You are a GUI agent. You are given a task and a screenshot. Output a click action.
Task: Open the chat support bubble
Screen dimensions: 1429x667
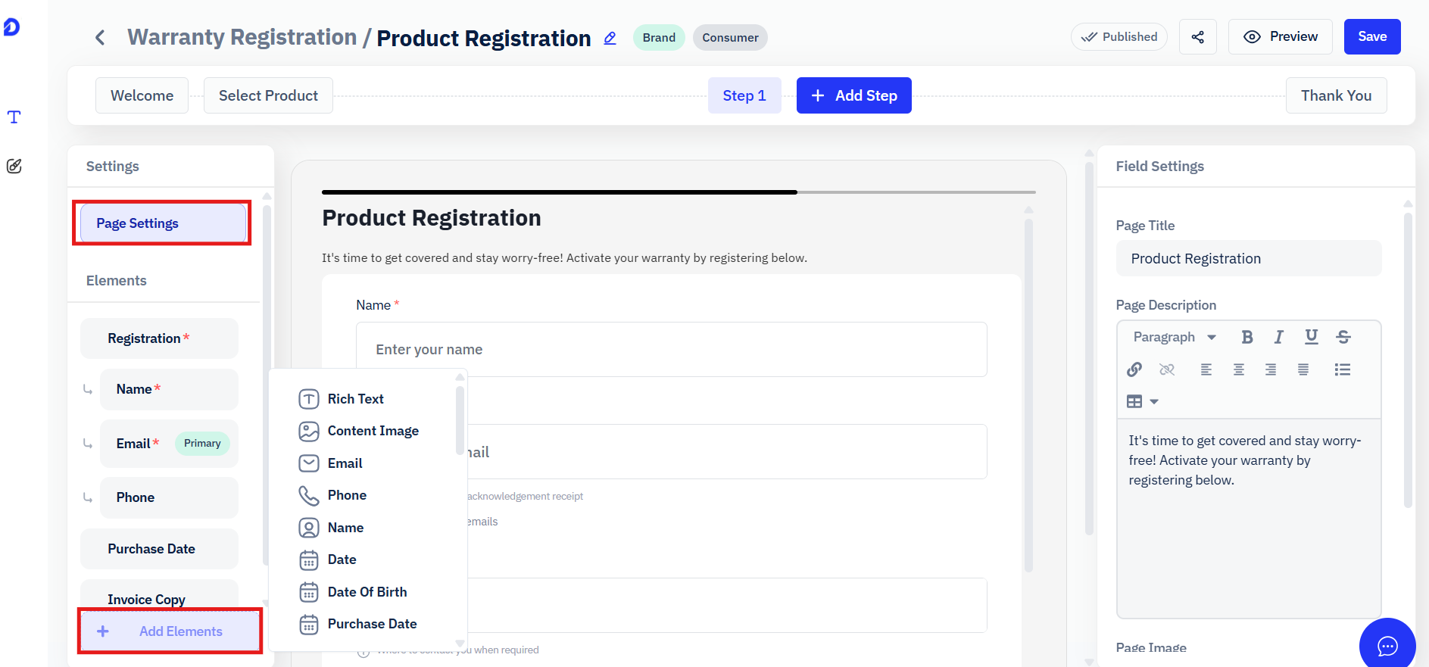click(x=1387, y=645)
